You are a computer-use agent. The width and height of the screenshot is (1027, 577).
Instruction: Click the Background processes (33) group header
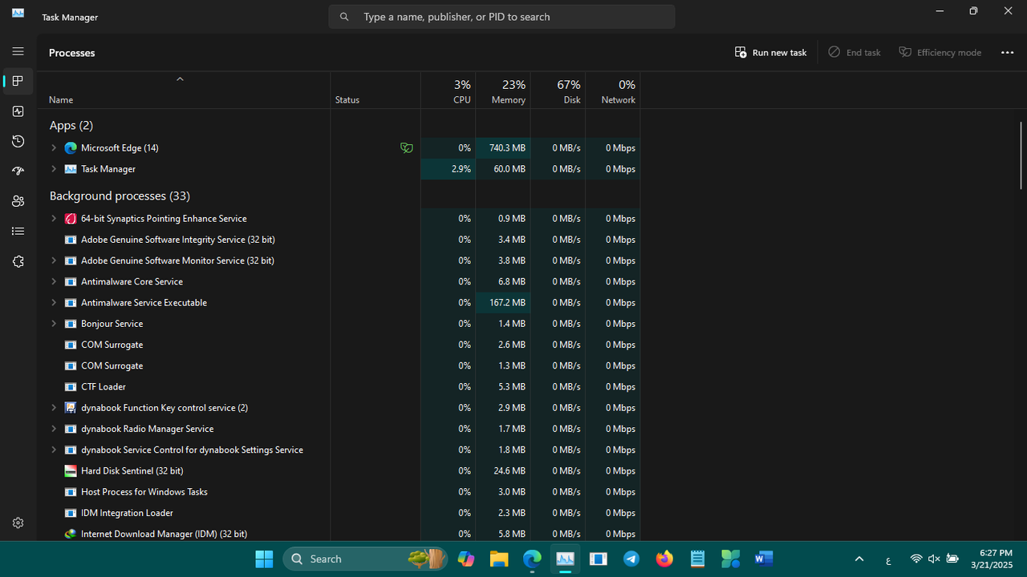120,196
